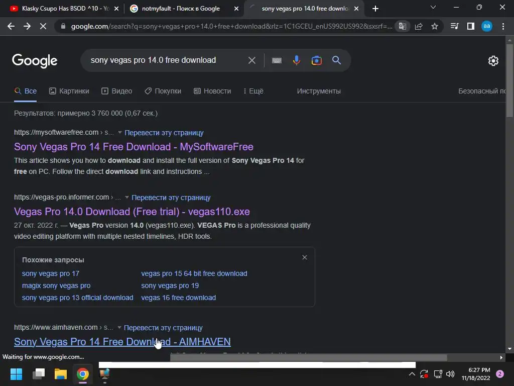Screen dimensions: 514x386
Task: Search by image with camera icon
Action: [316, 60]
